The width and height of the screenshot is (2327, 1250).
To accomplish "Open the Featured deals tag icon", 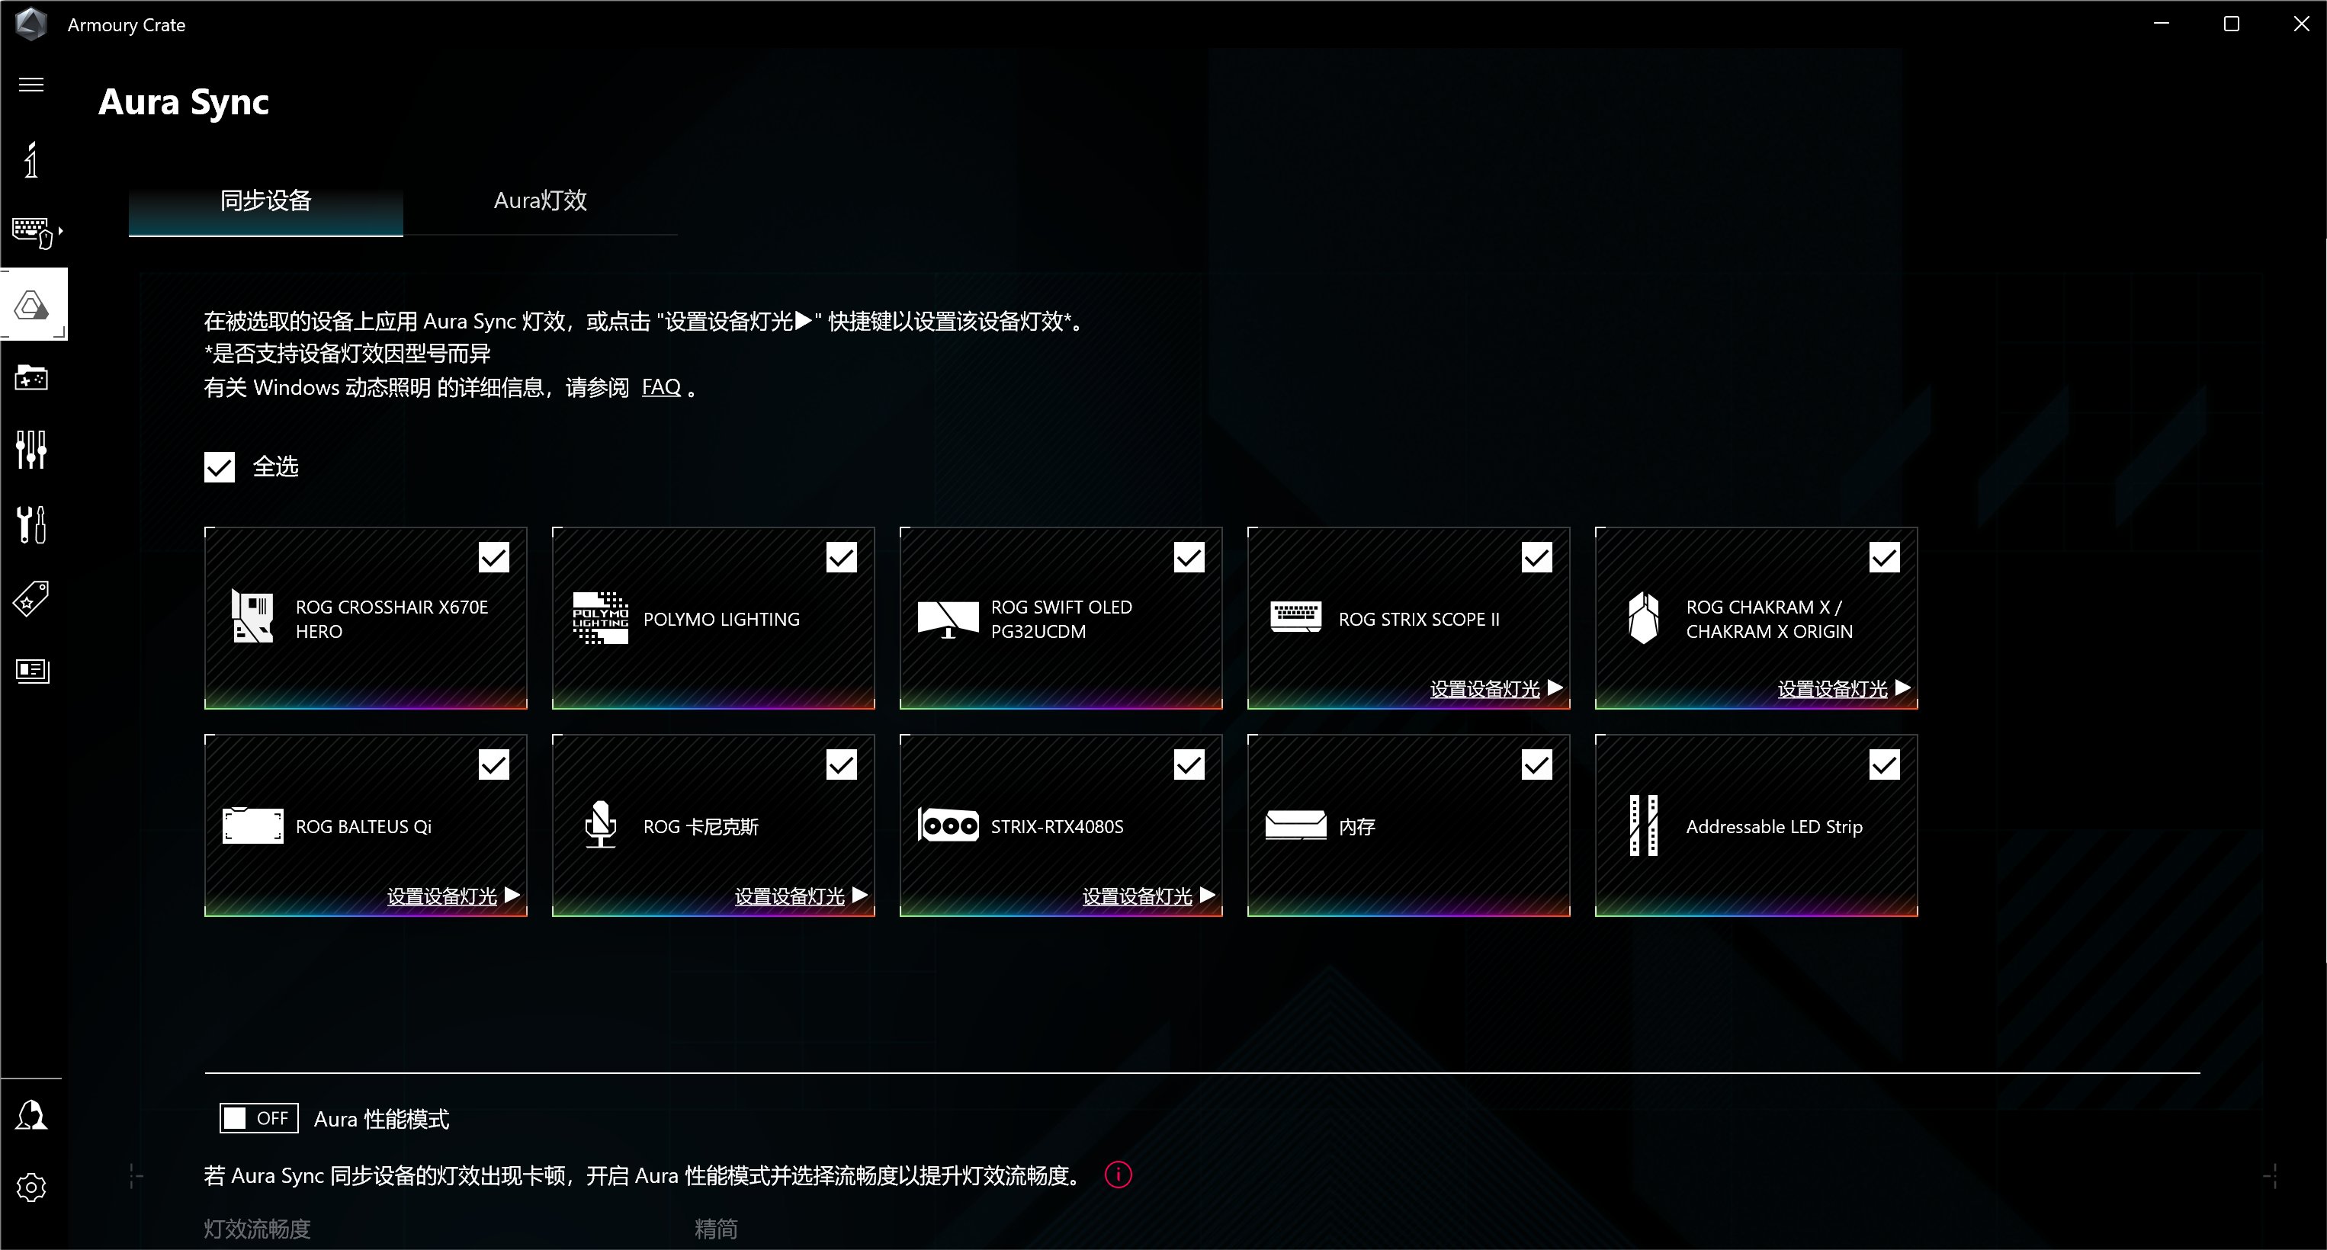I will click(31, 598).
